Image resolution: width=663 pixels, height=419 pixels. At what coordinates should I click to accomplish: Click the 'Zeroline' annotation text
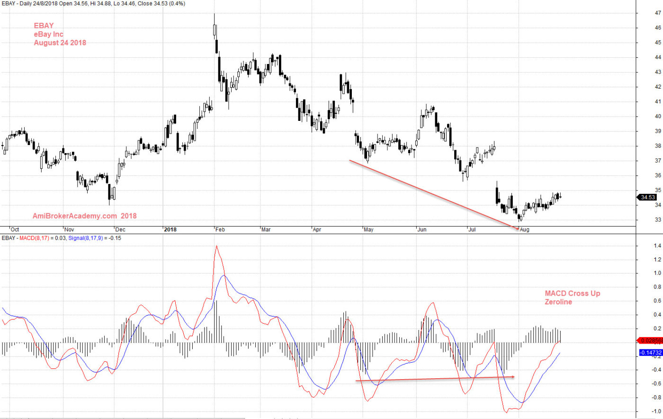click(x=558, y=302)
